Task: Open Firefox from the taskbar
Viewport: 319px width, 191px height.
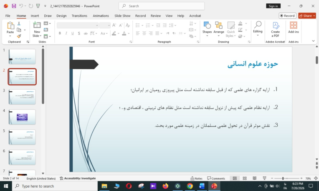Action: point(165,186)
